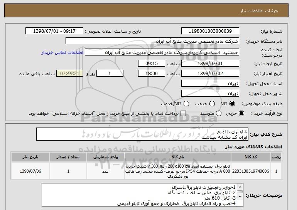
Task: Click the scroll down arrow in buyer notes
Action: [x=240, y=197]
